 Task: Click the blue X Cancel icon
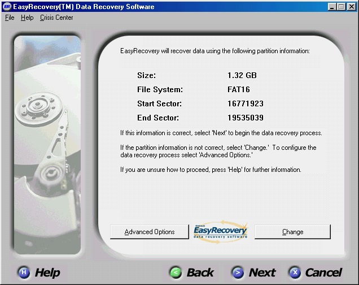click(295, 273)
